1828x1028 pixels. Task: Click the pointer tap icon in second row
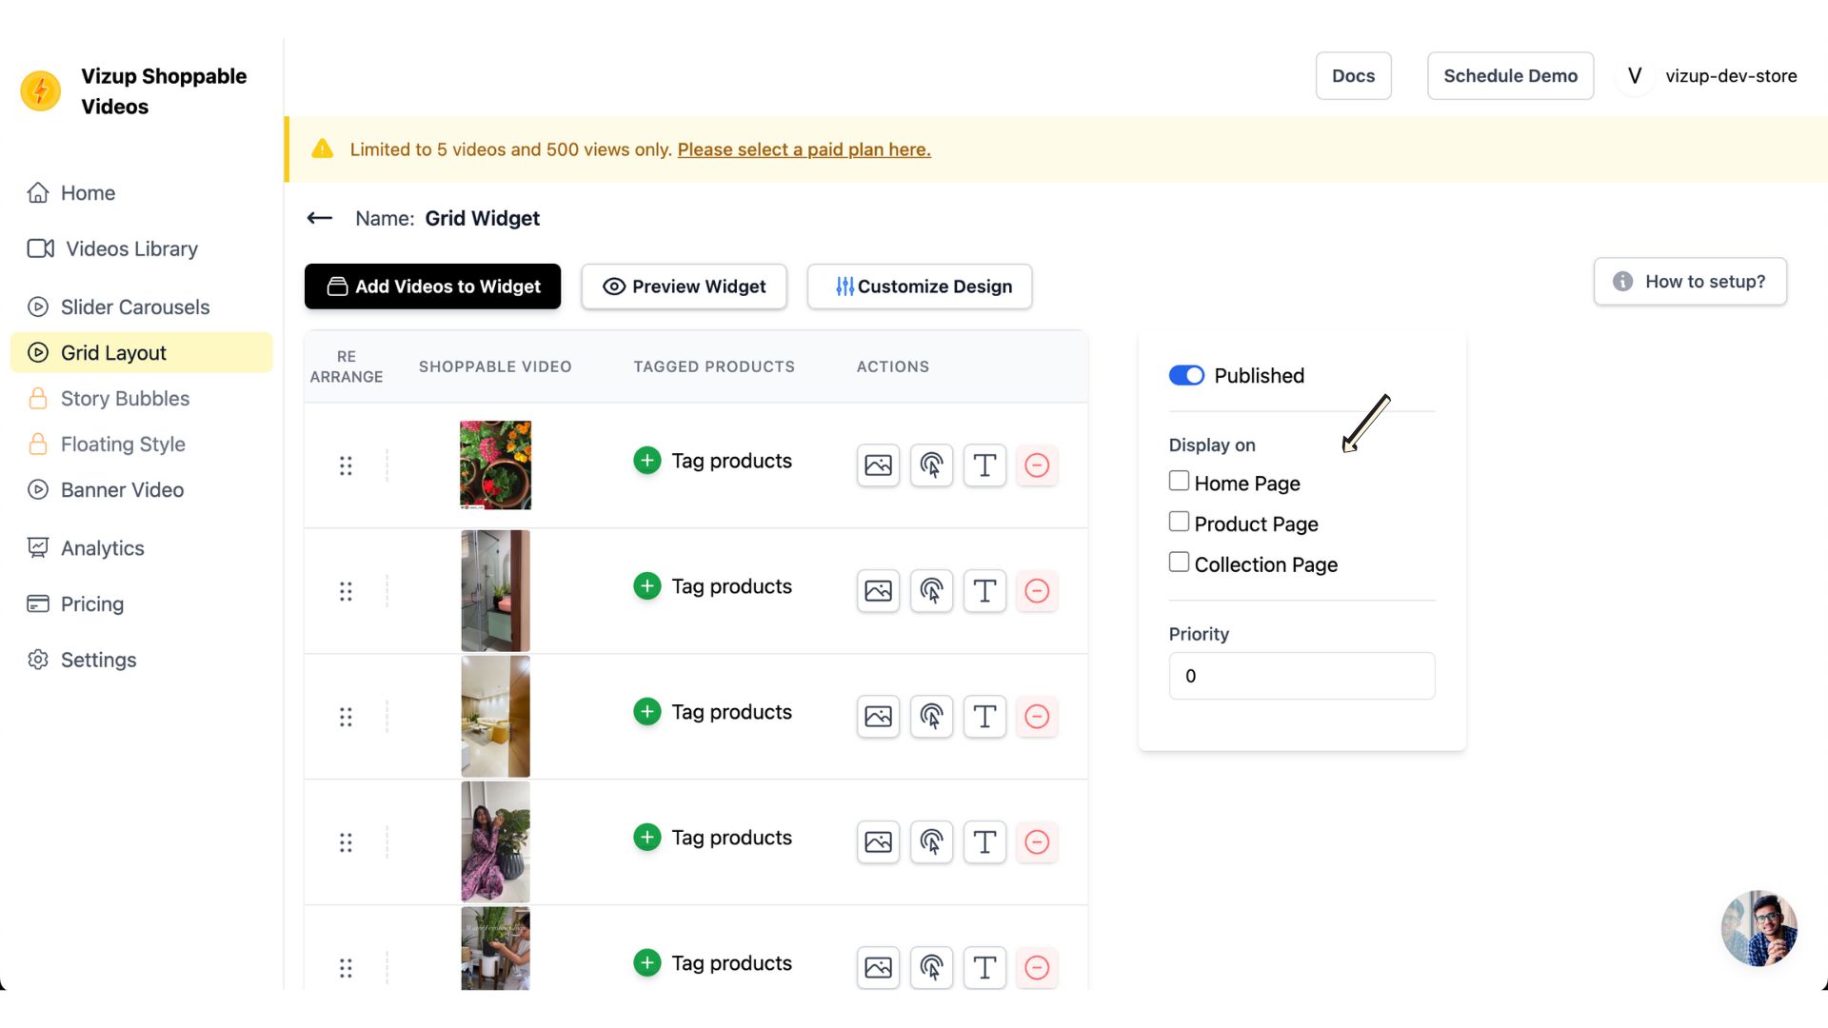coord(931,591)
